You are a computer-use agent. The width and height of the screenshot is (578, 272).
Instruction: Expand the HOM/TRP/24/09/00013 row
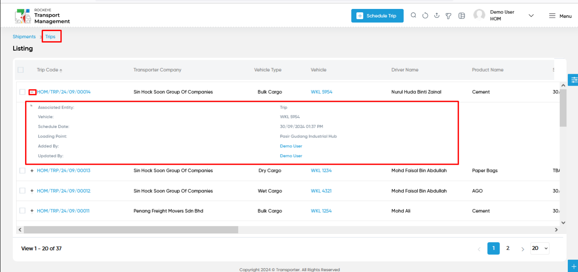point(32,170)
